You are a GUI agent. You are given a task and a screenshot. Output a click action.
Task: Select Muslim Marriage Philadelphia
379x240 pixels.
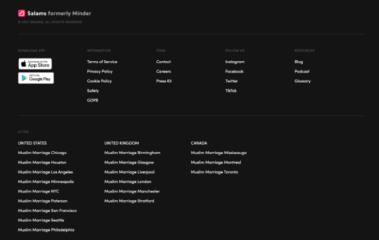click(x=46, y=230)
